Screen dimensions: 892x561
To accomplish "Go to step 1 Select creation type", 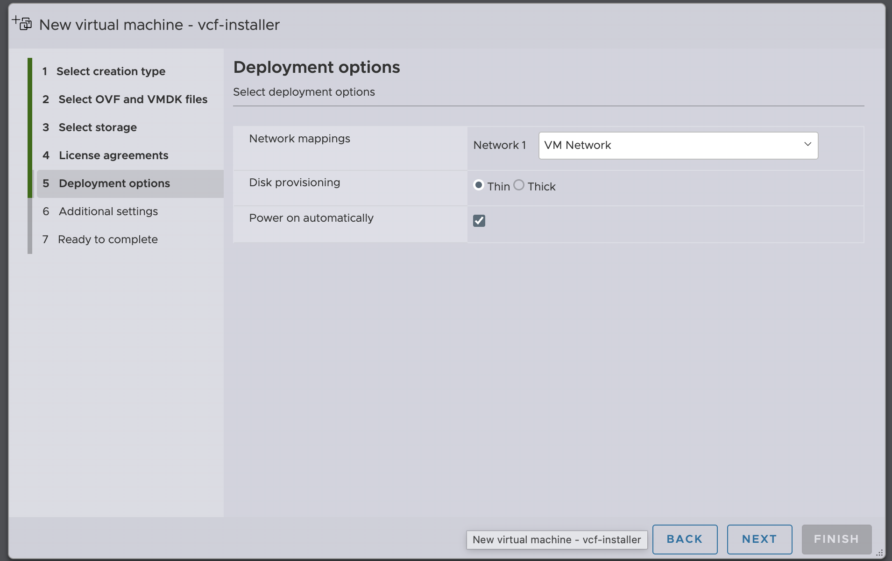I will coord(111,71).
